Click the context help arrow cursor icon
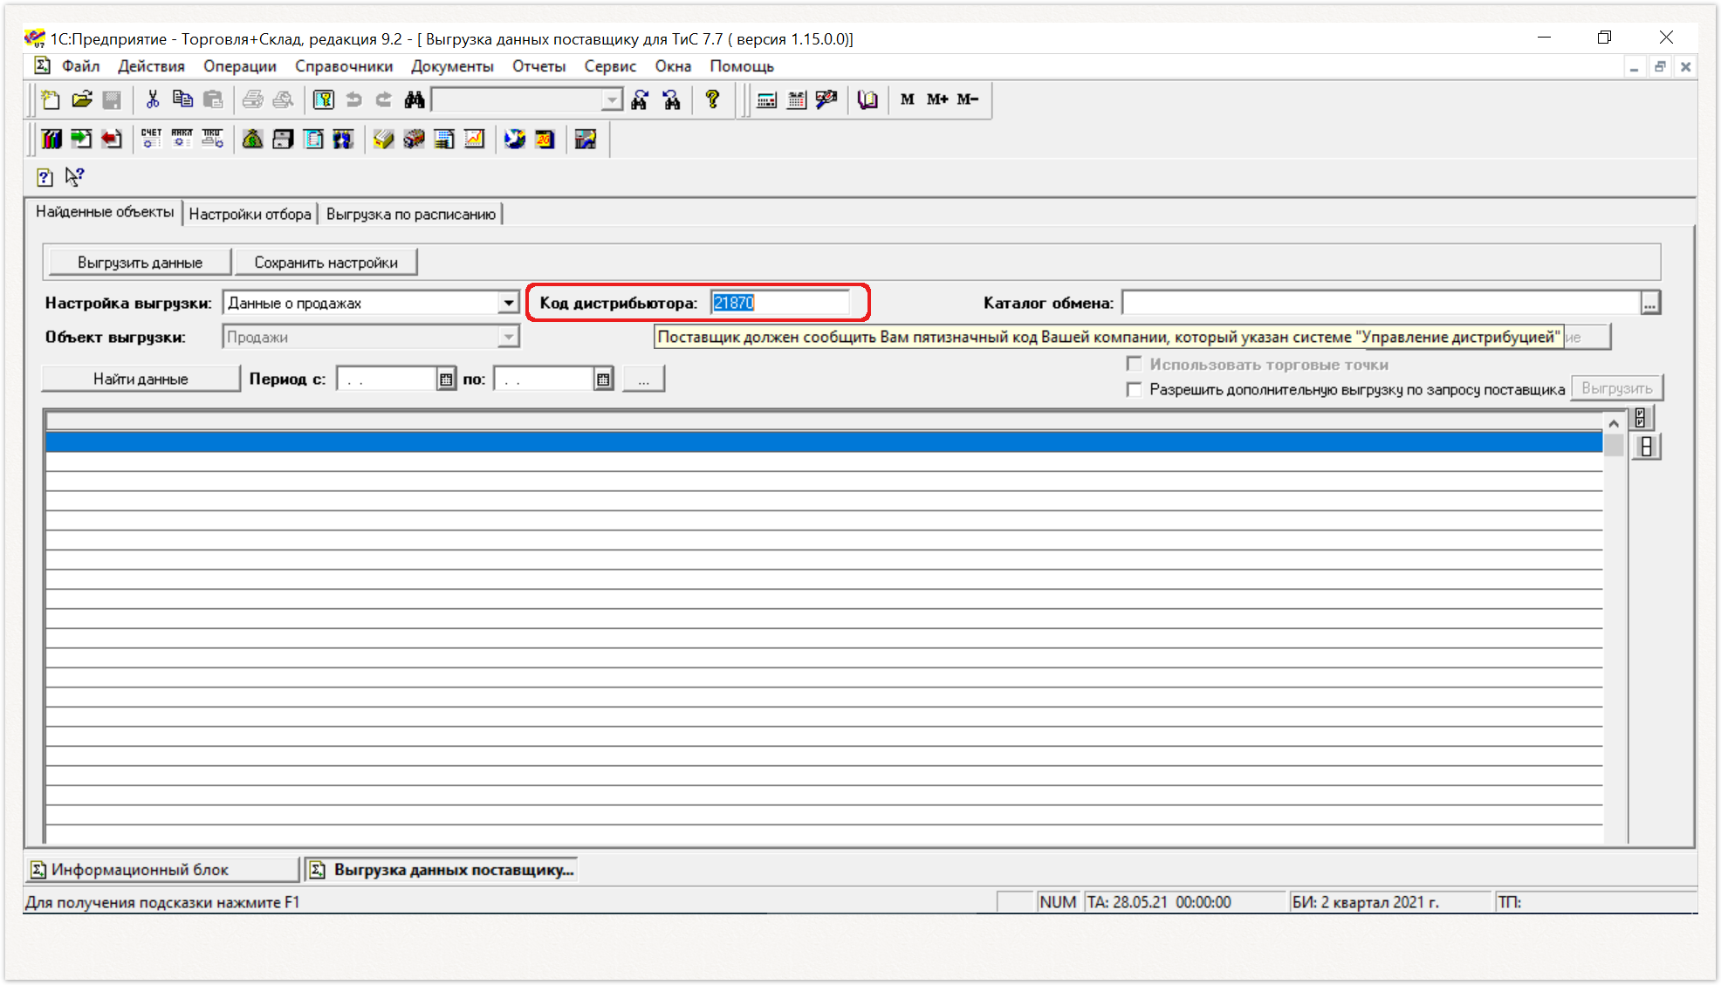1721x985 pixels. click(x=75, y=177)
